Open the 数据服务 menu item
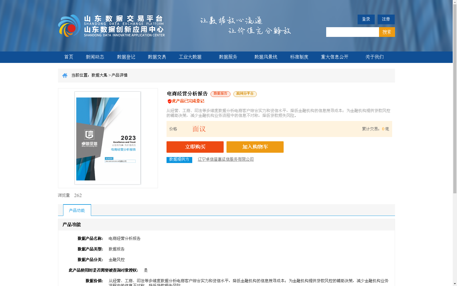 [x=228, y=57]
